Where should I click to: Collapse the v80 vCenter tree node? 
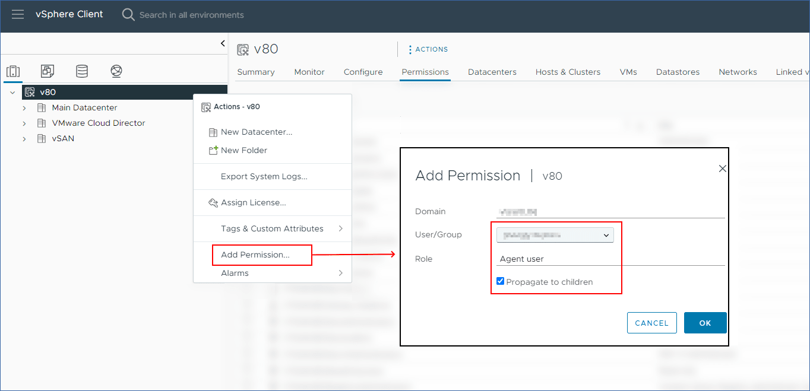click(x=12, y=93)
